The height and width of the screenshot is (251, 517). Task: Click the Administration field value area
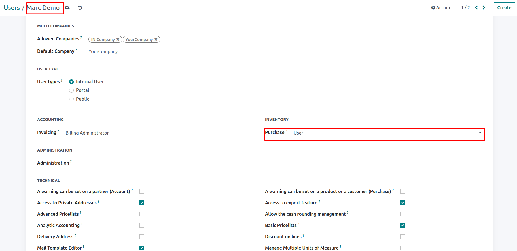[159, 163]
